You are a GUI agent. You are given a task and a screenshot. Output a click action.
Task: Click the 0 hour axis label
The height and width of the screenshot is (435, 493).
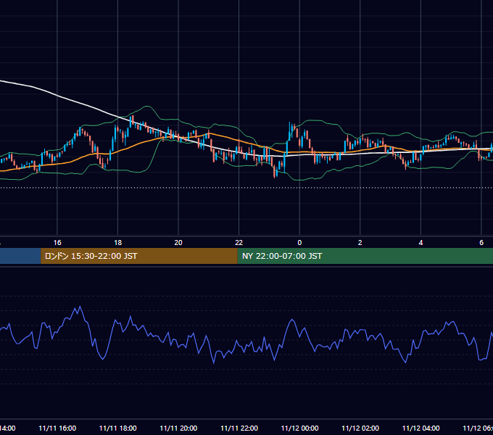[x=299, y=243]
